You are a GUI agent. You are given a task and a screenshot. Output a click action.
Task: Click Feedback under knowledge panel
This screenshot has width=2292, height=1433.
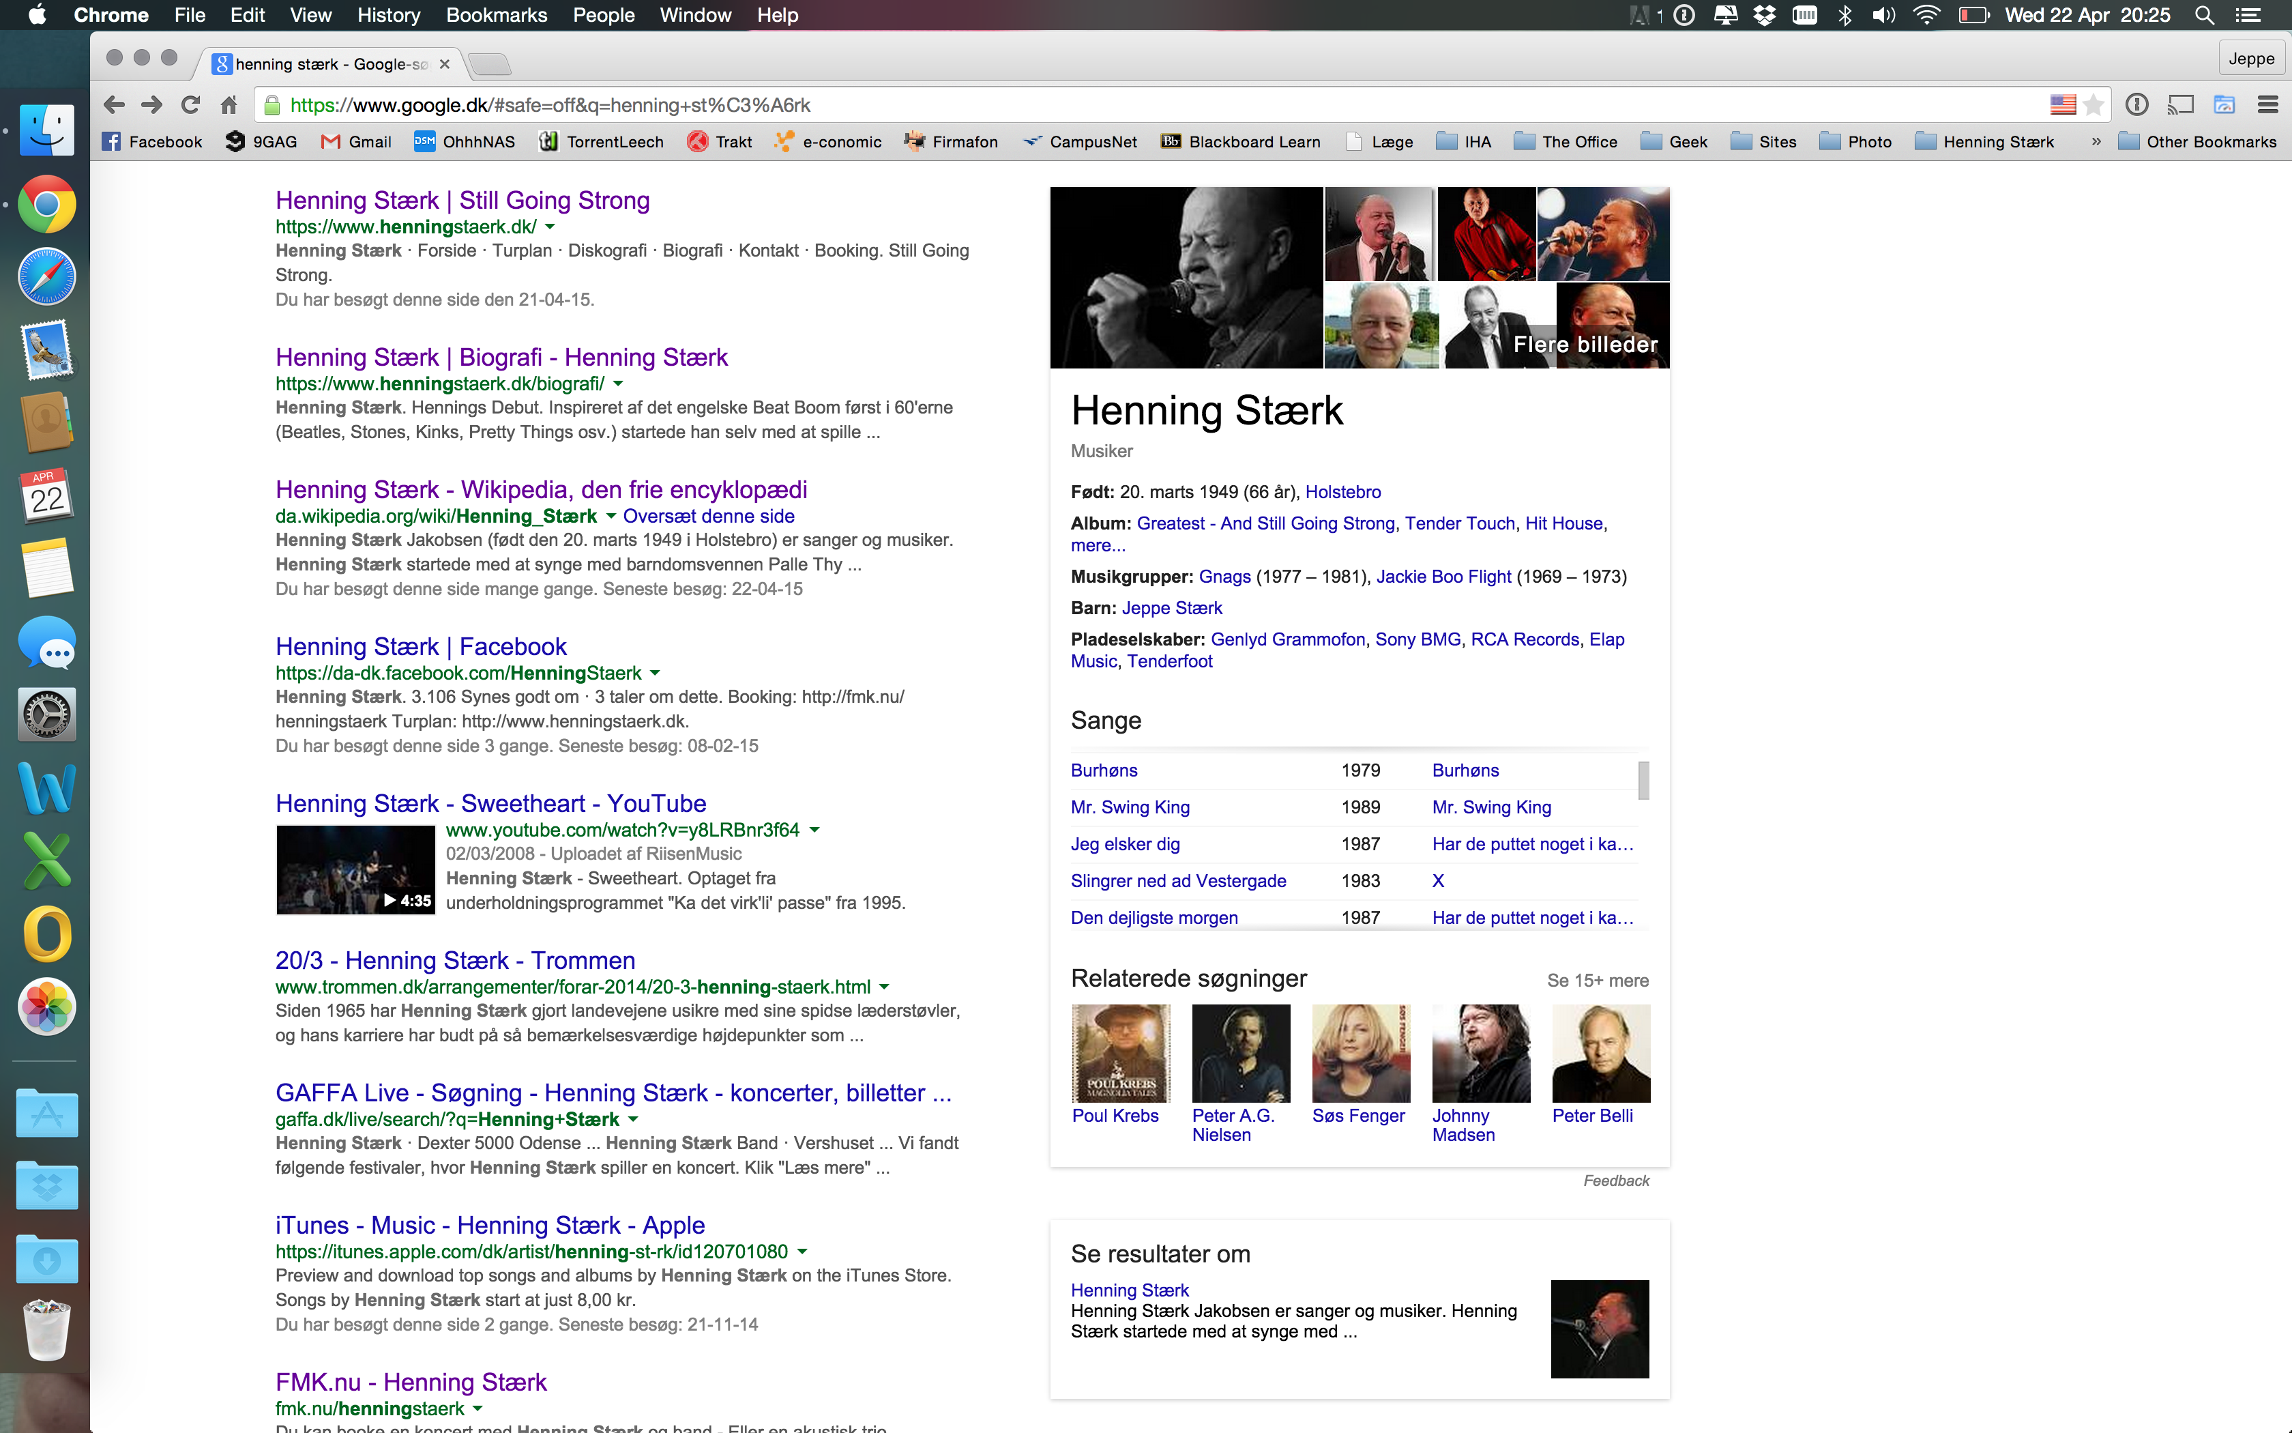coord(1616,1181)
